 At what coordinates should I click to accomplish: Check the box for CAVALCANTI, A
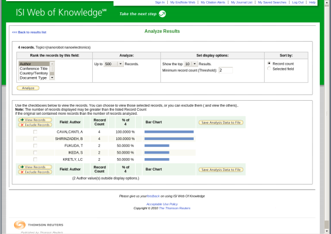(x=35, y=132)
